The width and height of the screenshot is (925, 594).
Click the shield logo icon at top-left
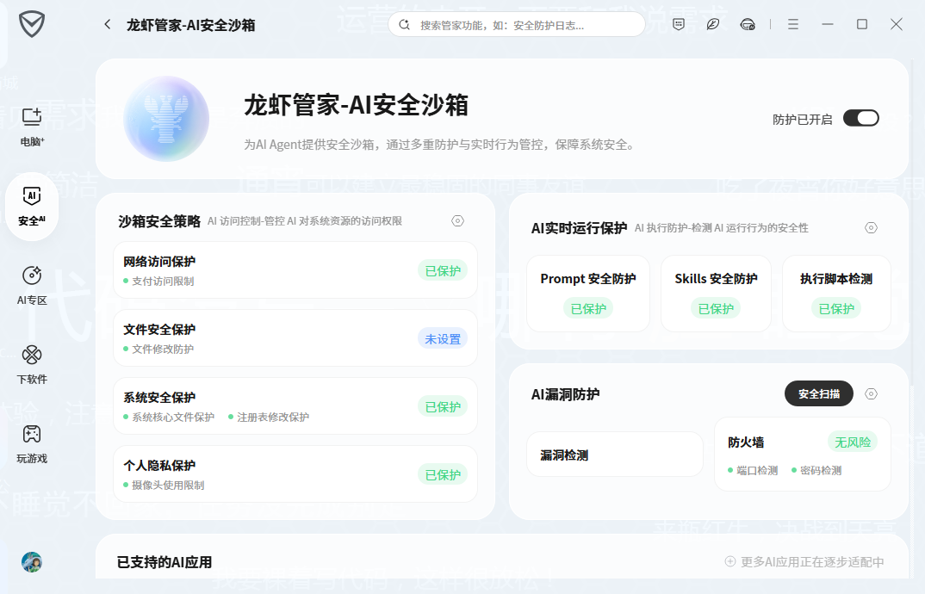[32, 24]
